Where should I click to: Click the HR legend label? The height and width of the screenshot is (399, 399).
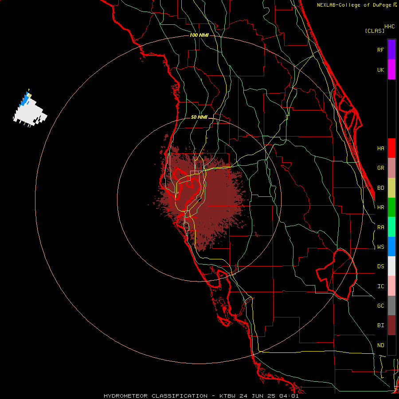click(x=380, y=207)
